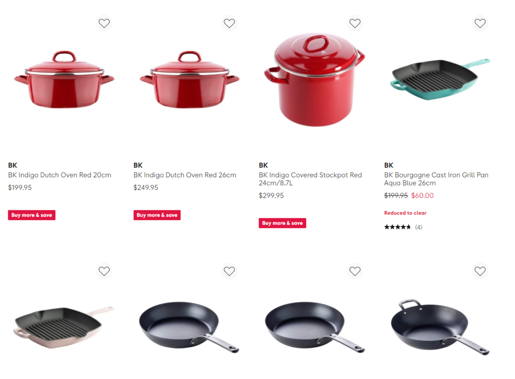This screenshot has height=379, width=515.
Task: Open BK Indigo Dutch Oven Red 26cm title
Action: [185, 175]
